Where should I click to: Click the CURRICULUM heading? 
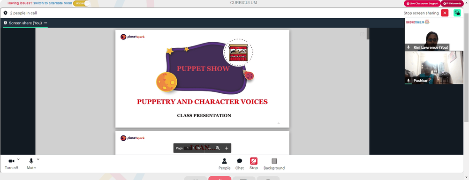243,3
